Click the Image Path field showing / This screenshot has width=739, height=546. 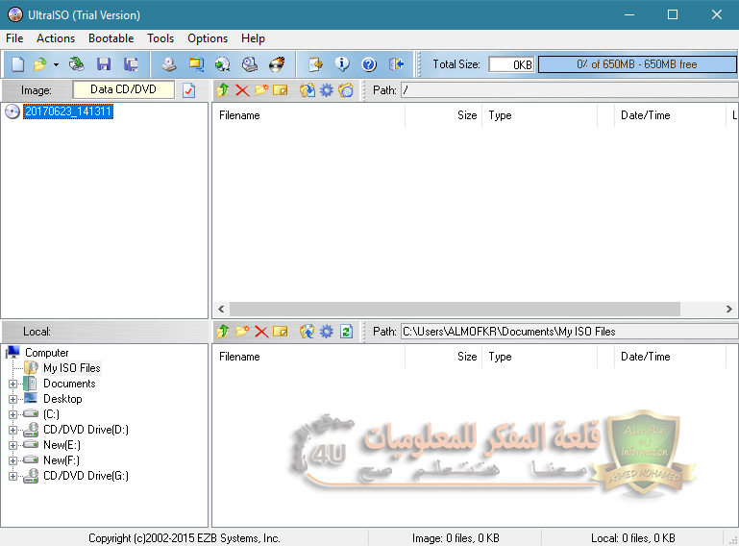[569, 90]
